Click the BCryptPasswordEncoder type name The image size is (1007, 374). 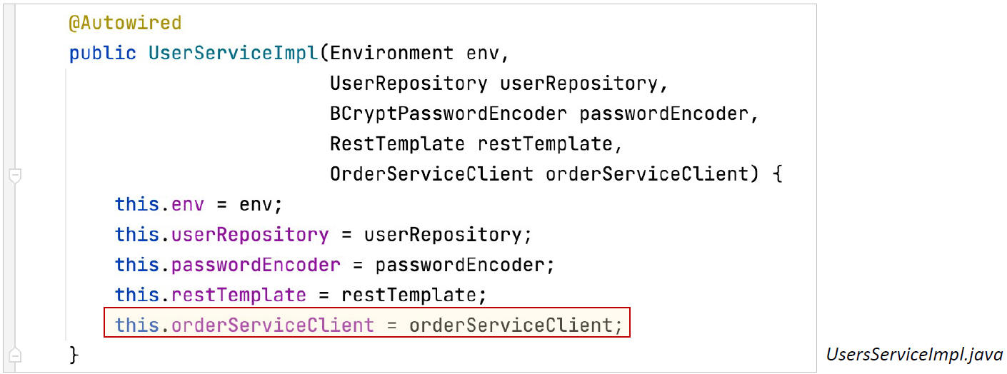(x=449, y=113)
